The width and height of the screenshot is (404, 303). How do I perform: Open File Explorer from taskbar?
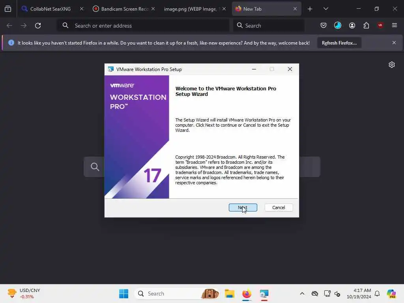[229, 294]
